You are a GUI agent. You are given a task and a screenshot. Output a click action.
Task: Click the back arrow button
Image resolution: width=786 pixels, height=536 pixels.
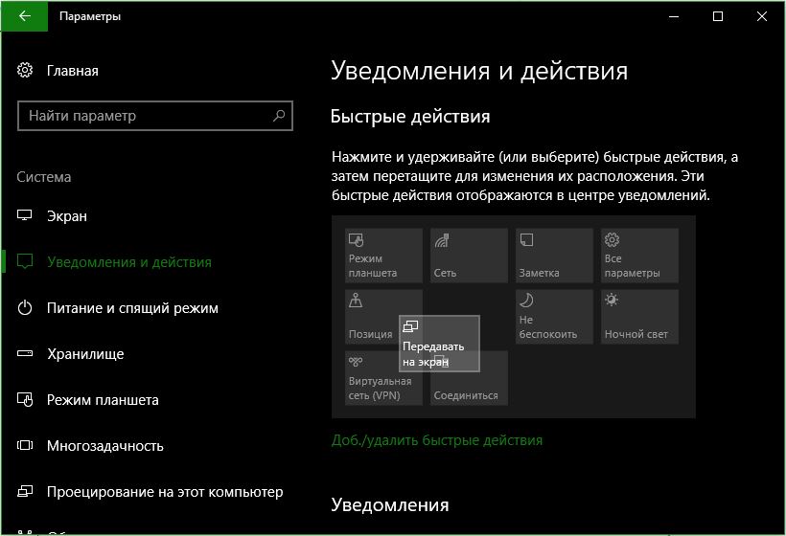pyautogui.click(x=24, y=16)
